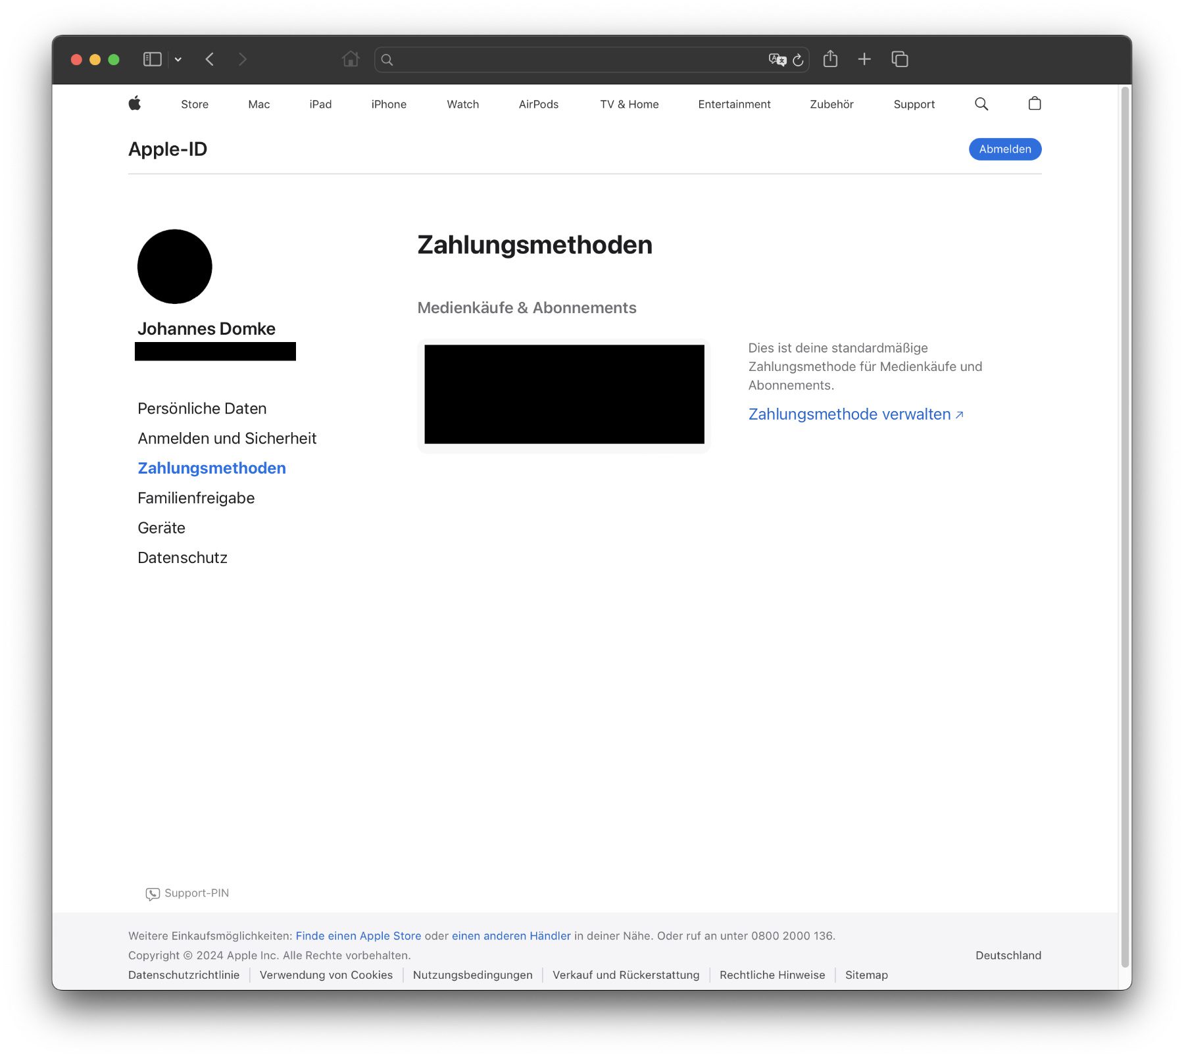
Task: Reload the page with refresh icon
Action: point(798,60)
